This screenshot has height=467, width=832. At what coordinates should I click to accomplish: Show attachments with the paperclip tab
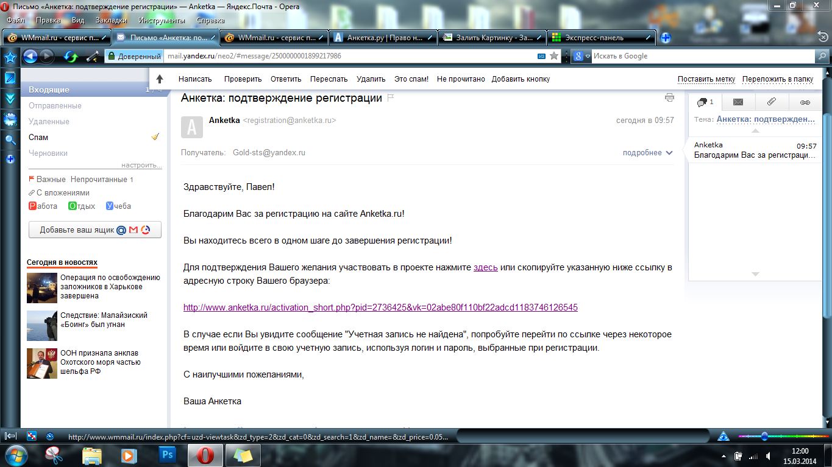(772, 102)
